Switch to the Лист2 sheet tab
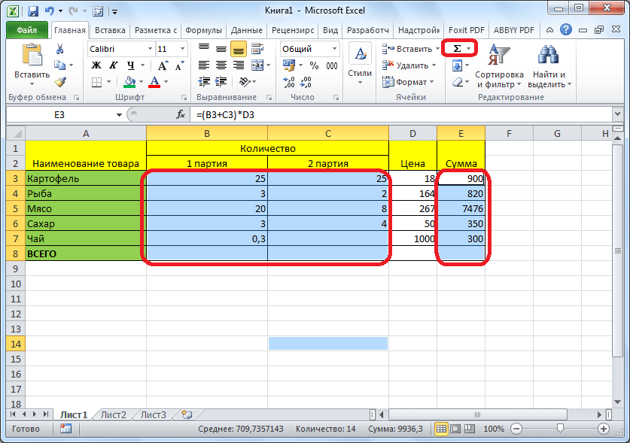 pyautogui.click(x=114, y=414)
